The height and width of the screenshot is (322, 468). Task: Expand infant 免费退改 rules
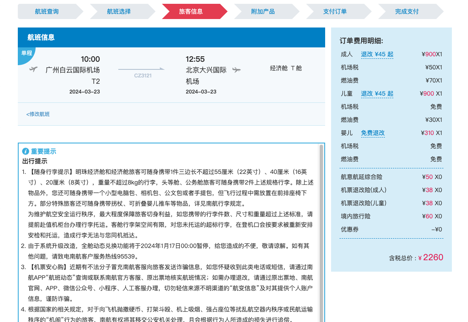coord(373,133)
